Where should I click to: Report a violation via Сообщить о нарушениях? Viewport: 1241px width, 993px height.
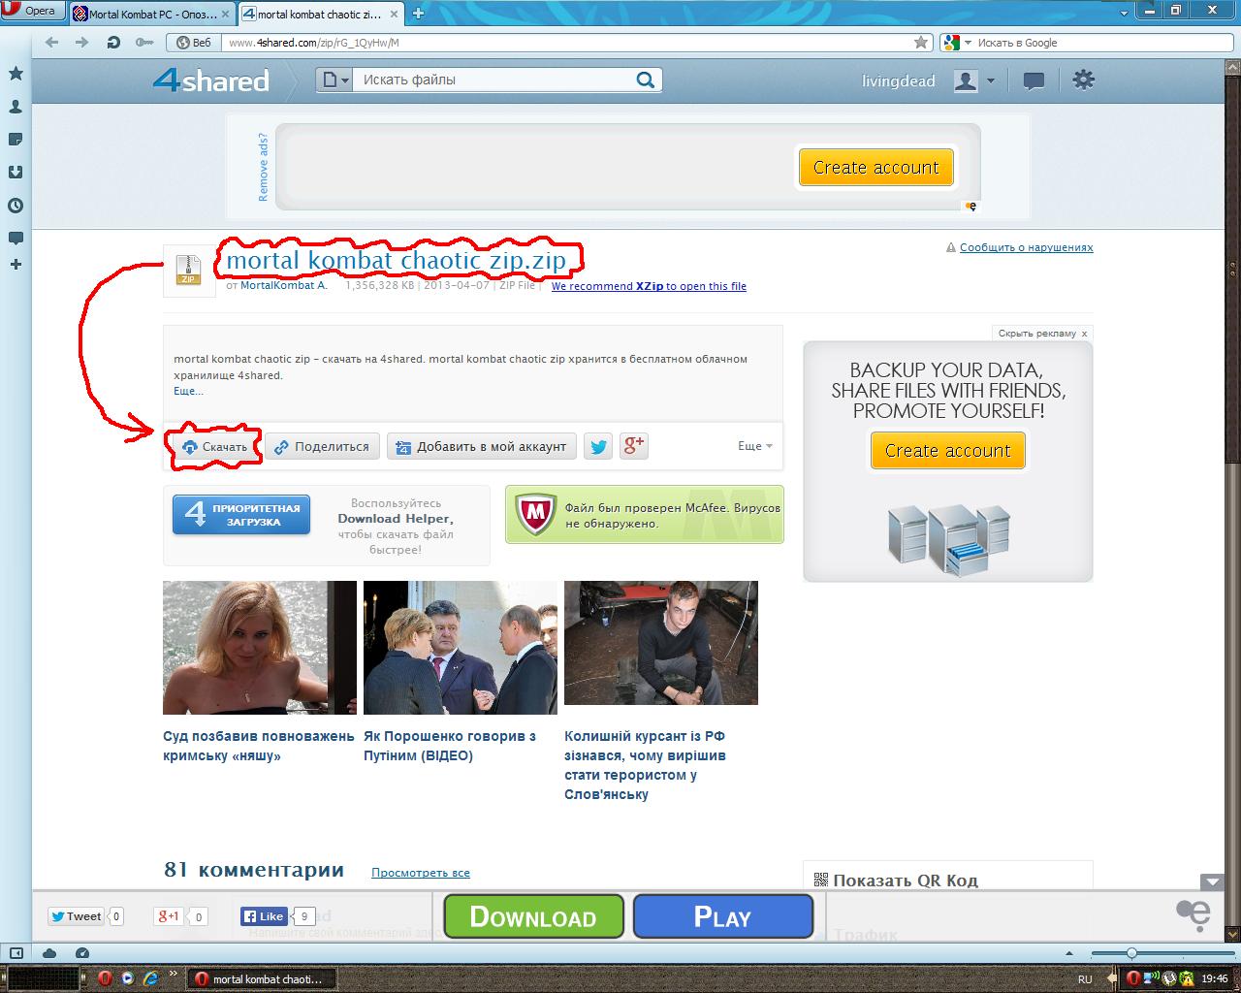tap(1026, 247)
